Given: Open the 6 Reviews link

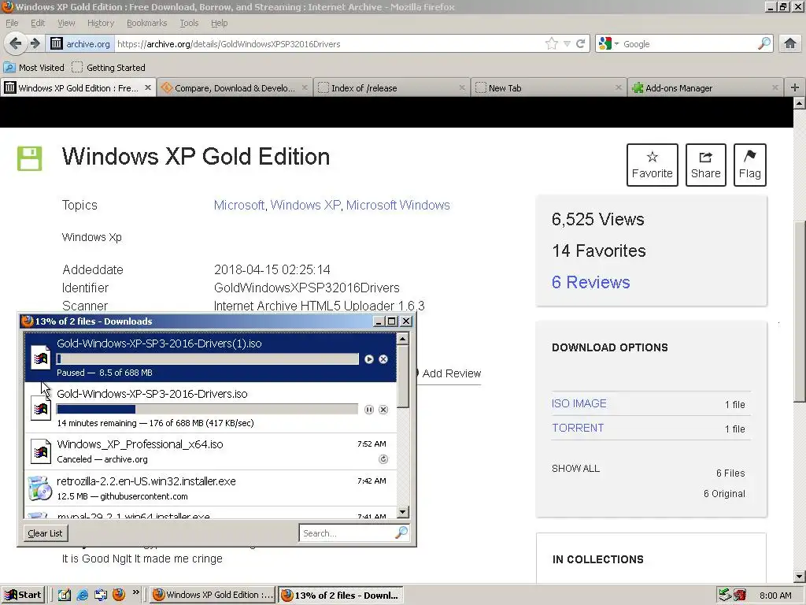Looking at the screenshot, I should pyautogui.click(x=590, y=282).
